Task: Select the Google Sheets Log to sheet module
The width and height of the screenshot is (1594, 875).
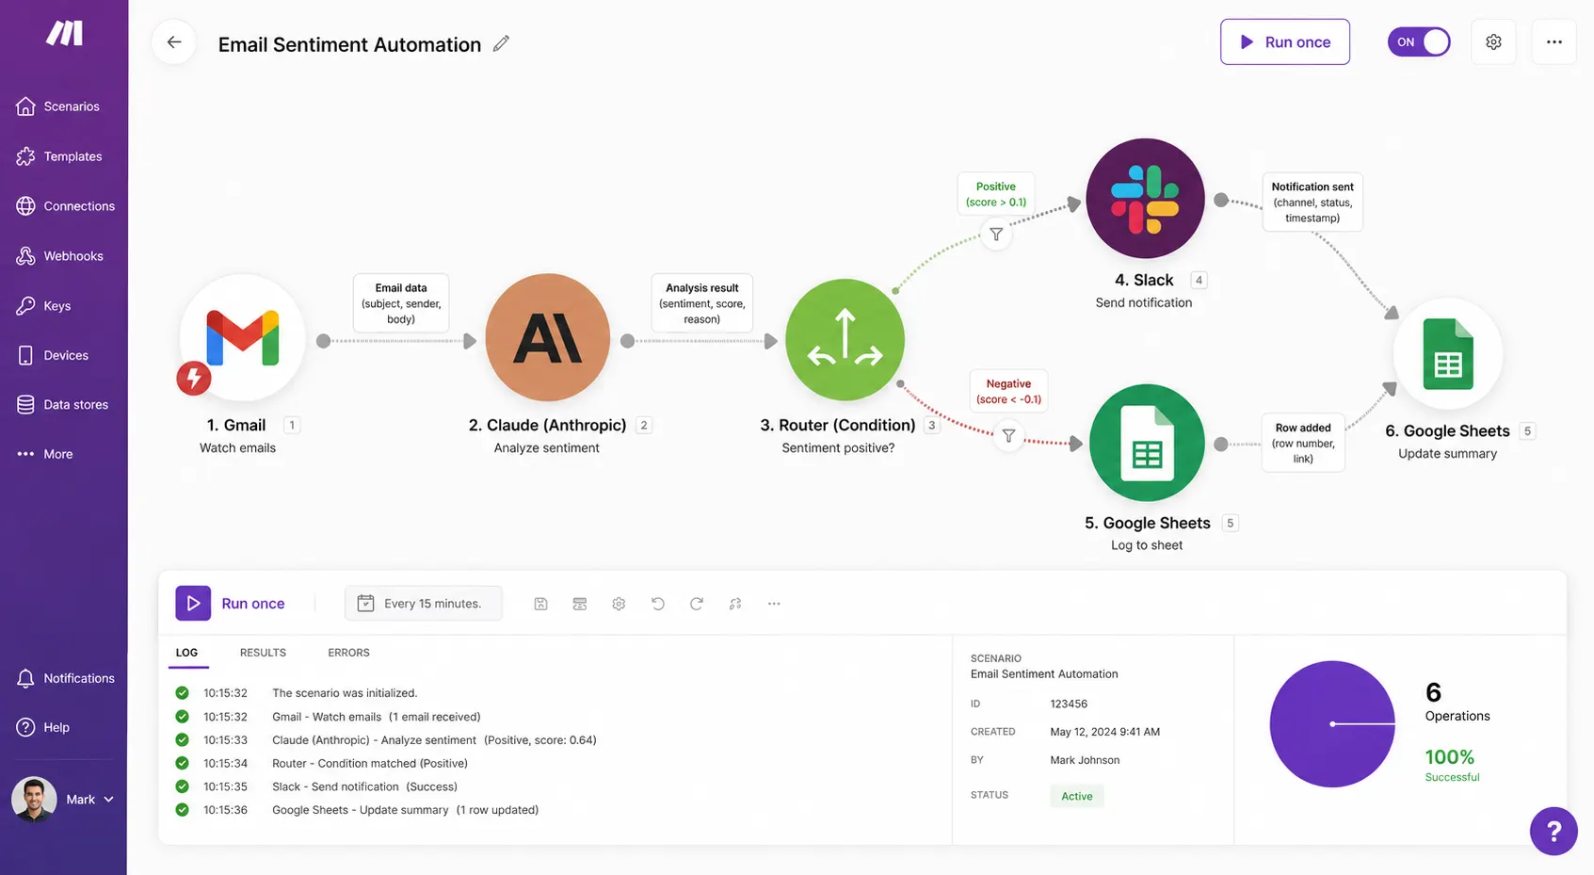Action: tap(1147, 443)
